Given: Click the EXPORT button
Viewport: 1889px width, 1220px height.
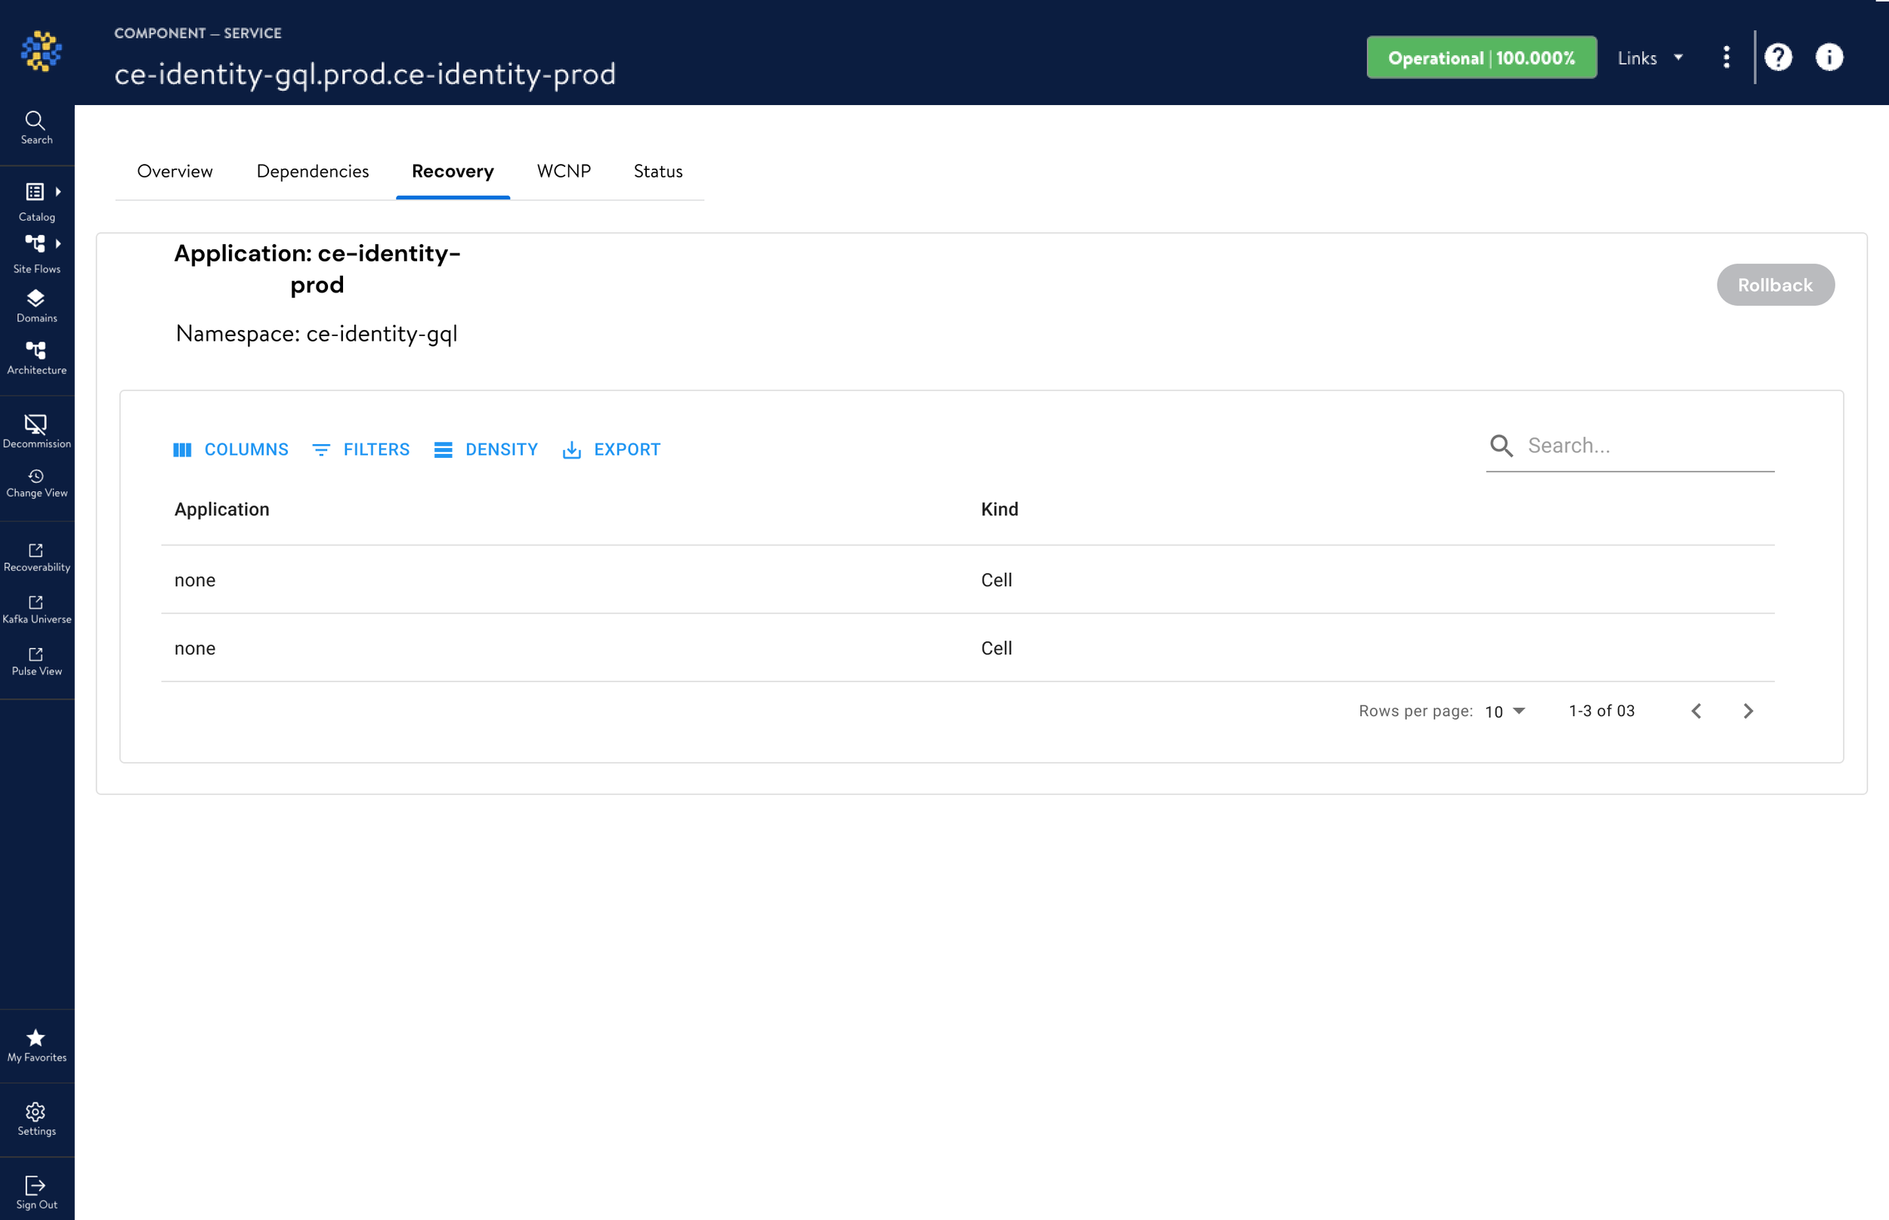Looking at the screenshot, I should click(x=611, y=449).
